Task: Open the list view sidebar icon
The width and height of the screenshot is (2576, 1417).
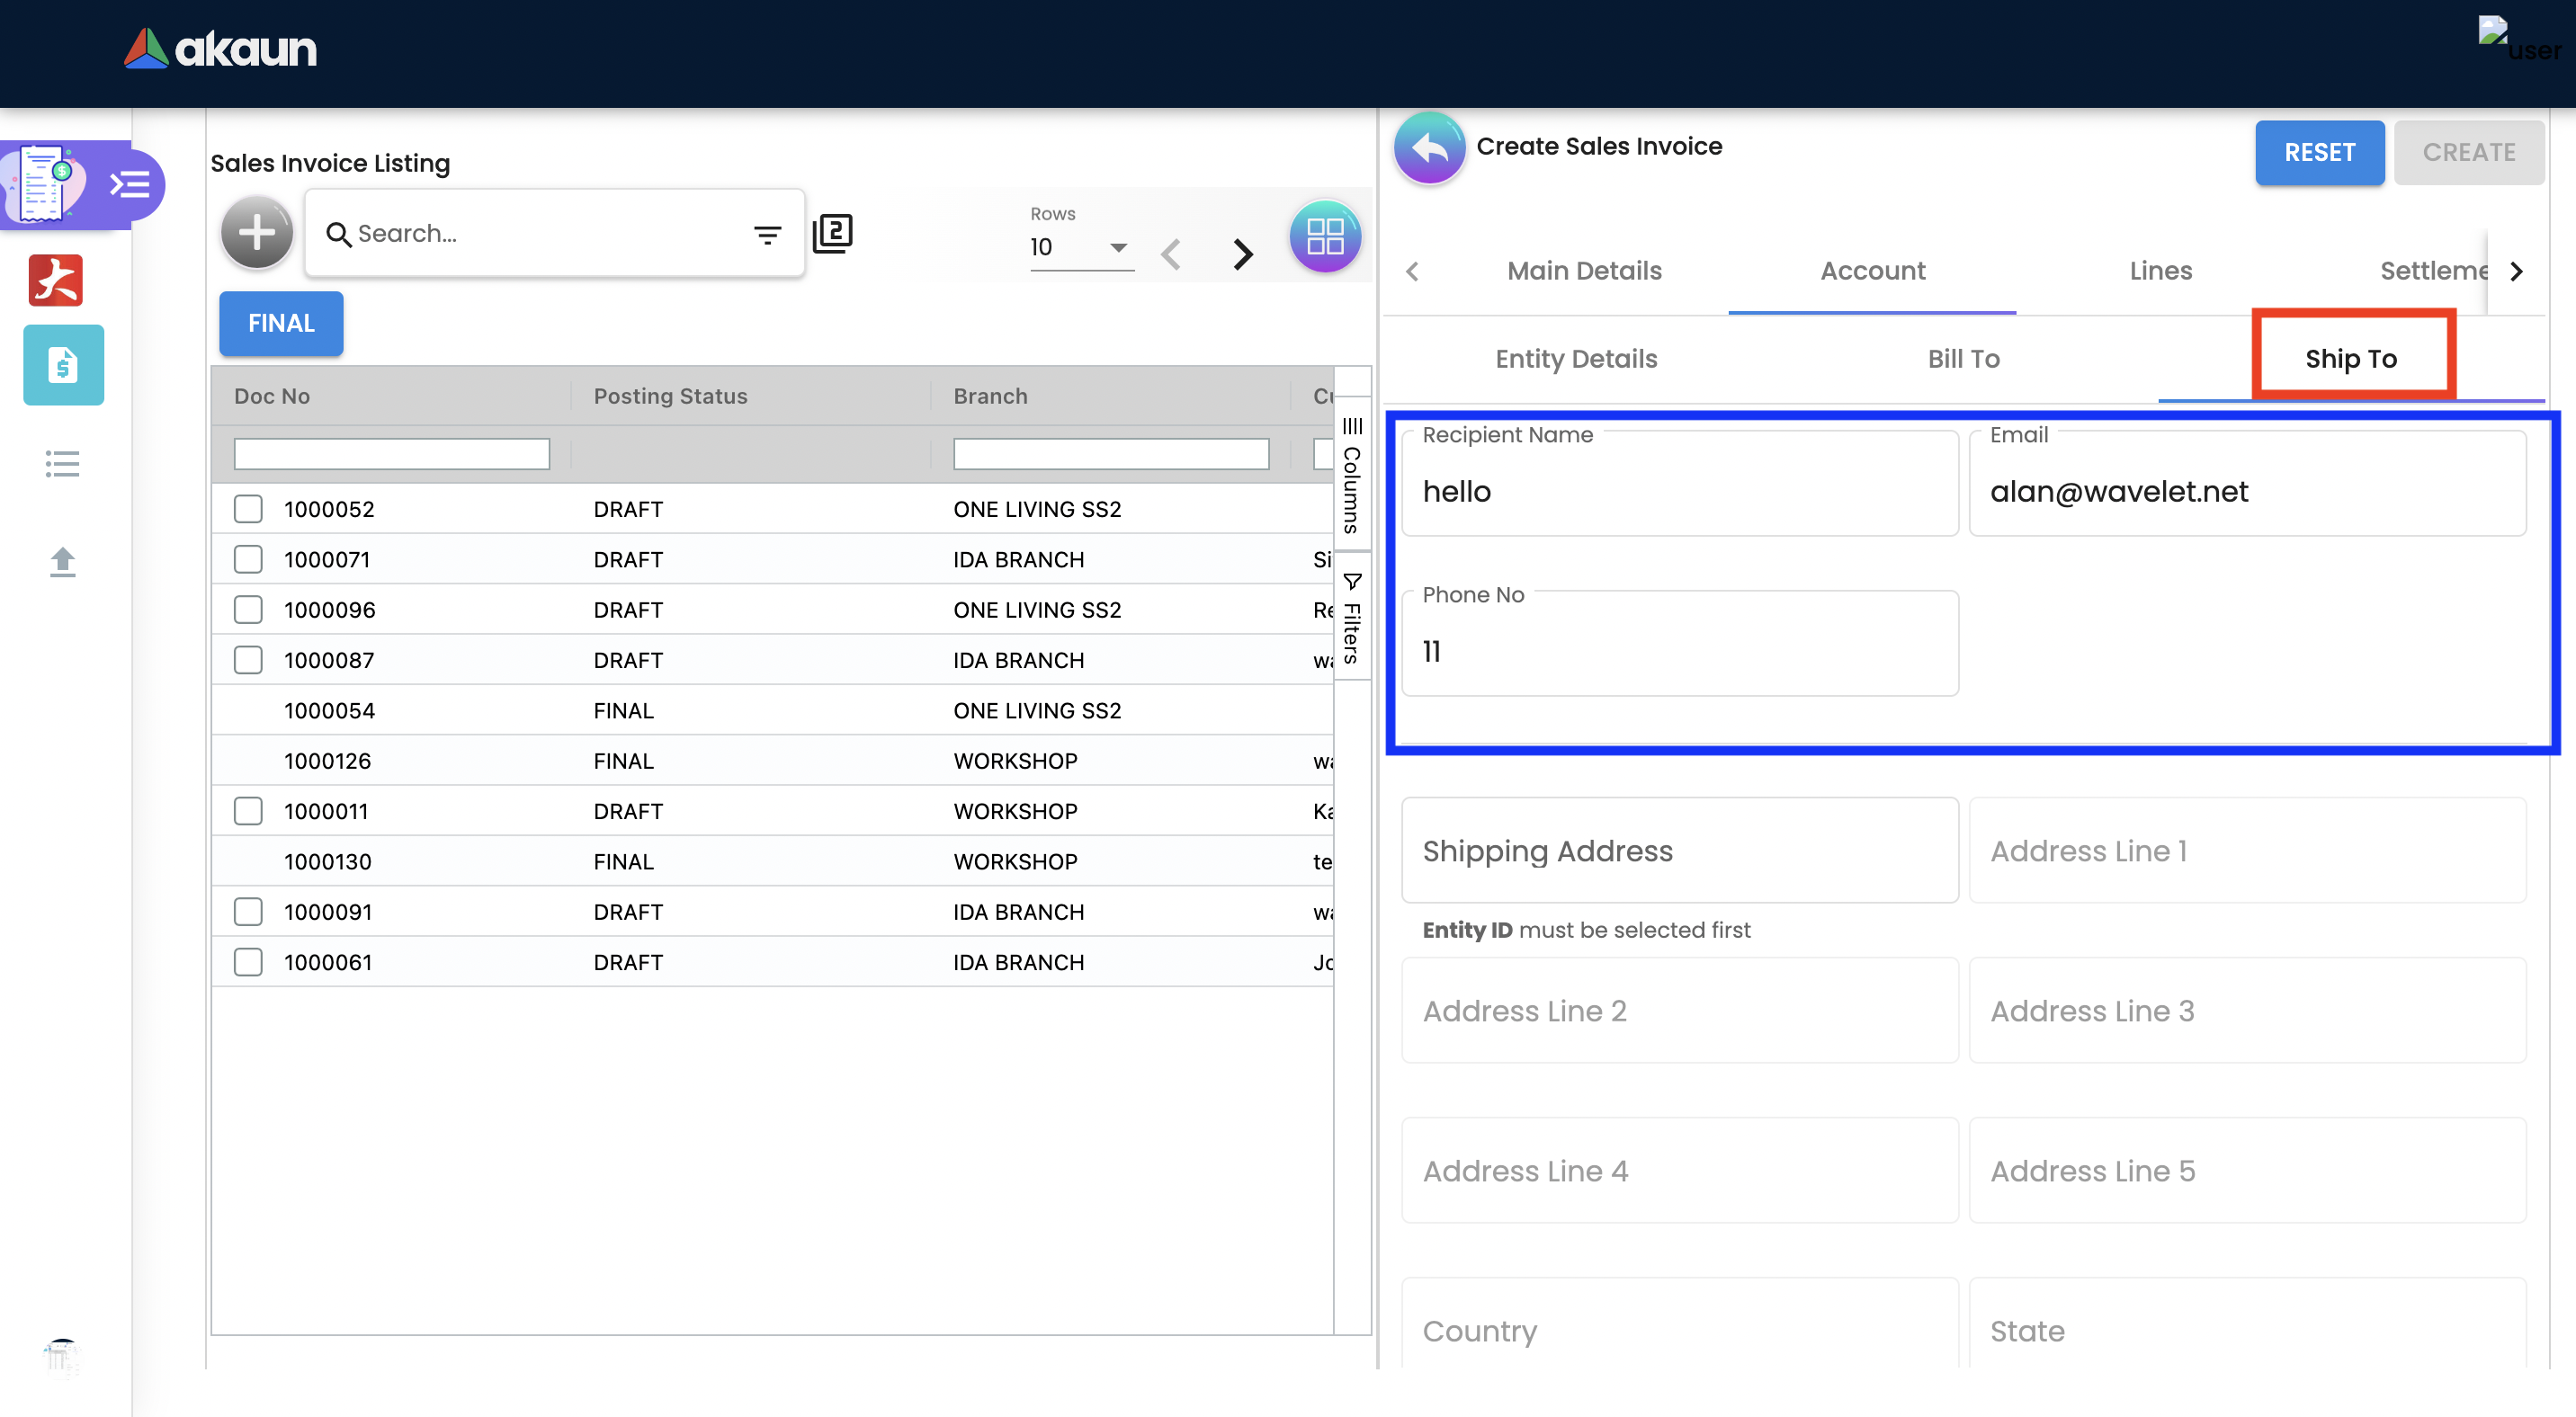Action: pyautogui.click(x=62, y=464)
